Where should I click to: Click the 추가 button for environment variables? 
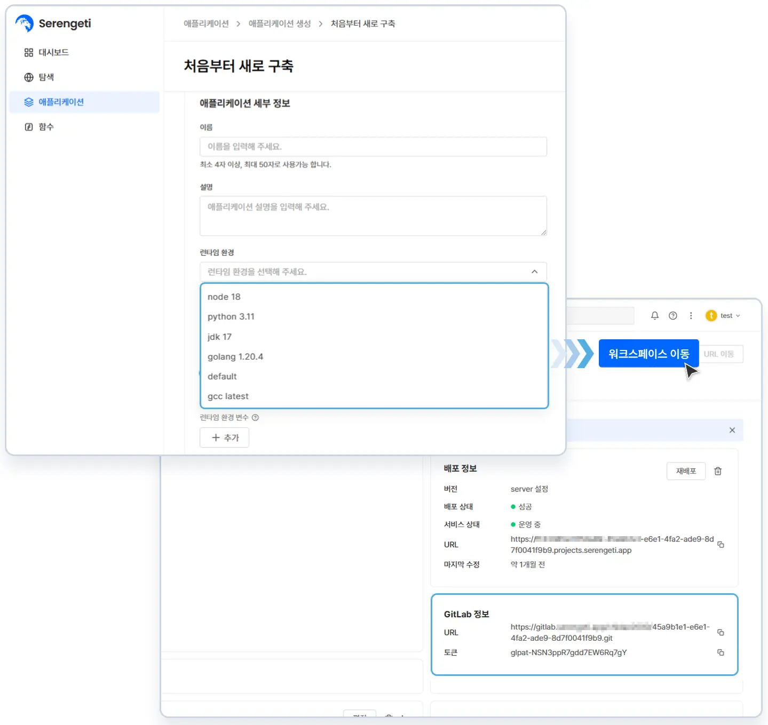(224, 438)
